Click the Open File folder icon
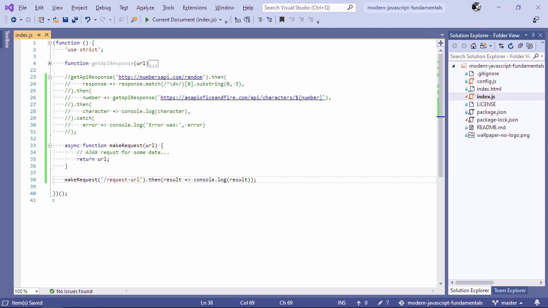548x308 pixels. (56, 20)
